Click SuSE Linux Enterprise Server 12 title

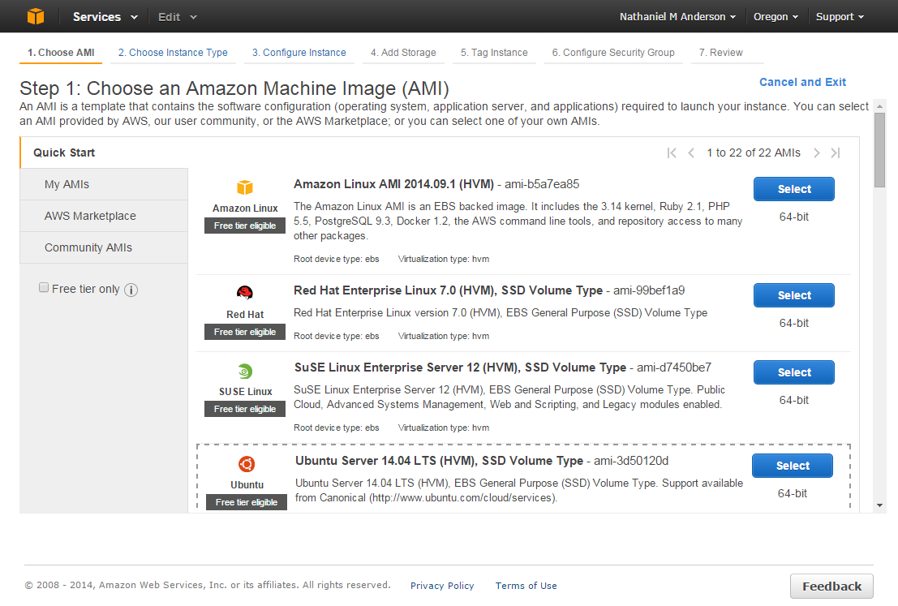click(x=460, y=367)
